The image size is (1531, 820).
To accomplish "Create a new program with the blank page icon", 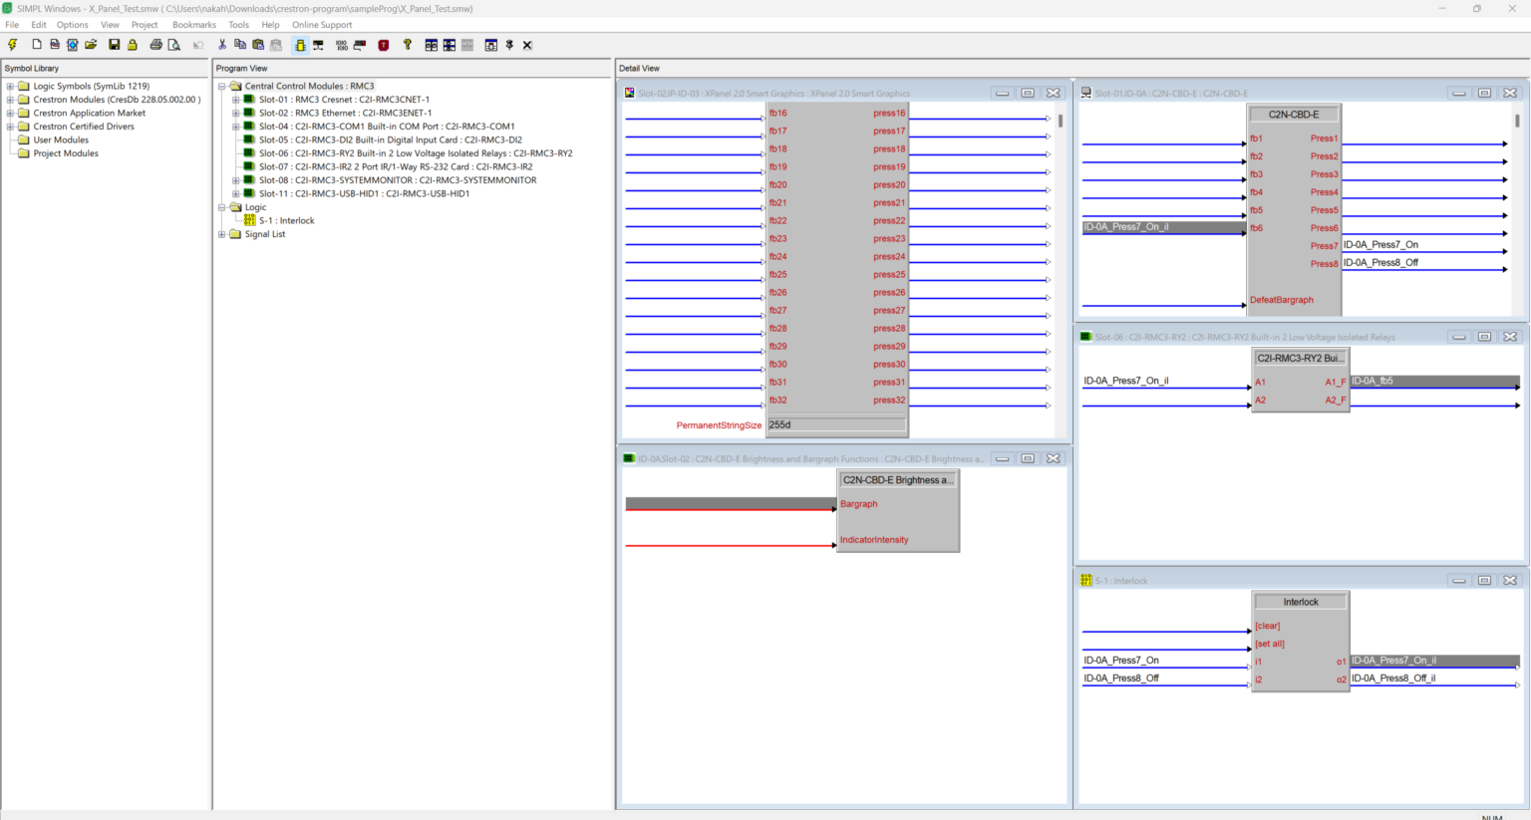I will pos(37,45).
